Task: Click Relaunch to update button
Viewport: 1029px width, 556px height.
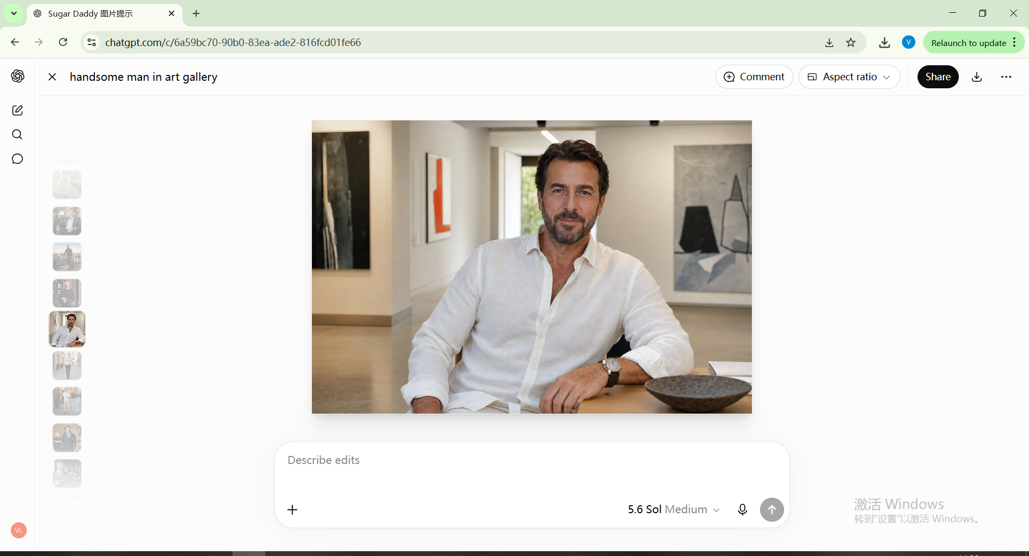Action: click(973, 42)
